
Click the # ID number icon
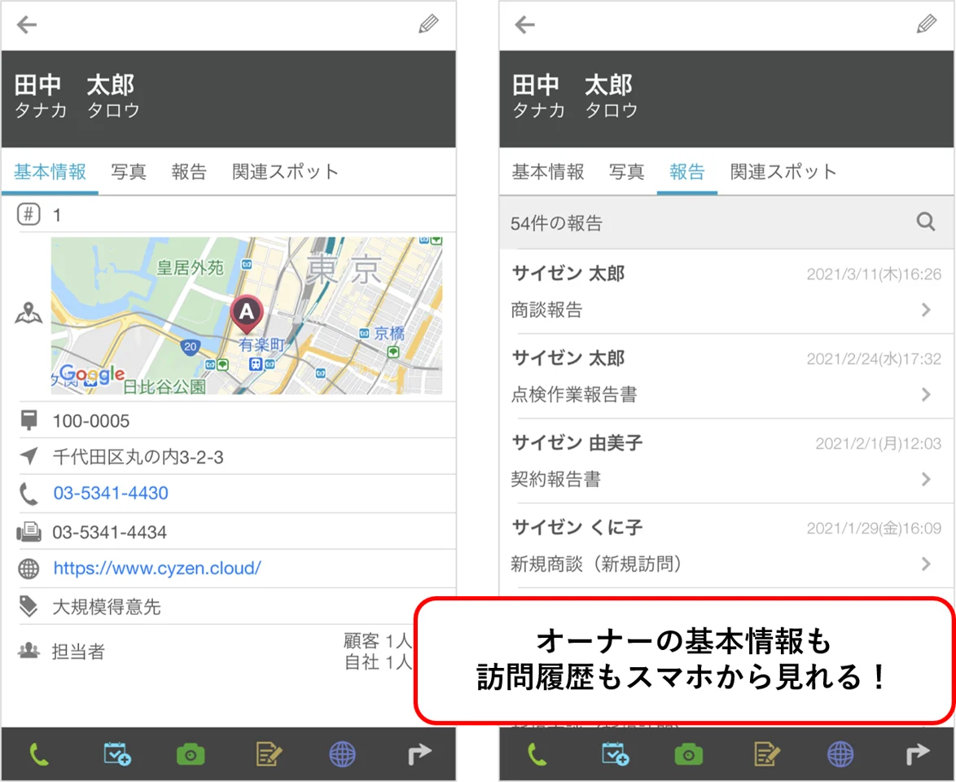29,214
